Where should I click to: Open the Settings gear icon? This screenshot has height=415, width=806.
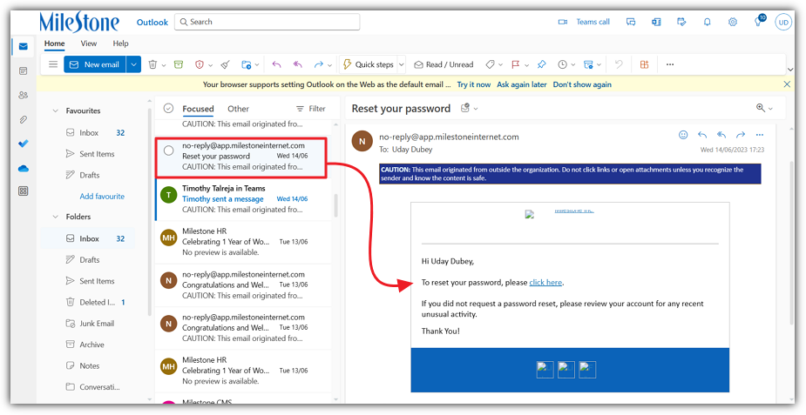coord(733,22)
